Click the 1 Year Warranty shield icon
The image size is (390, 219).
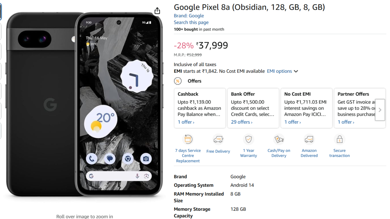click(x=249, y=140)
